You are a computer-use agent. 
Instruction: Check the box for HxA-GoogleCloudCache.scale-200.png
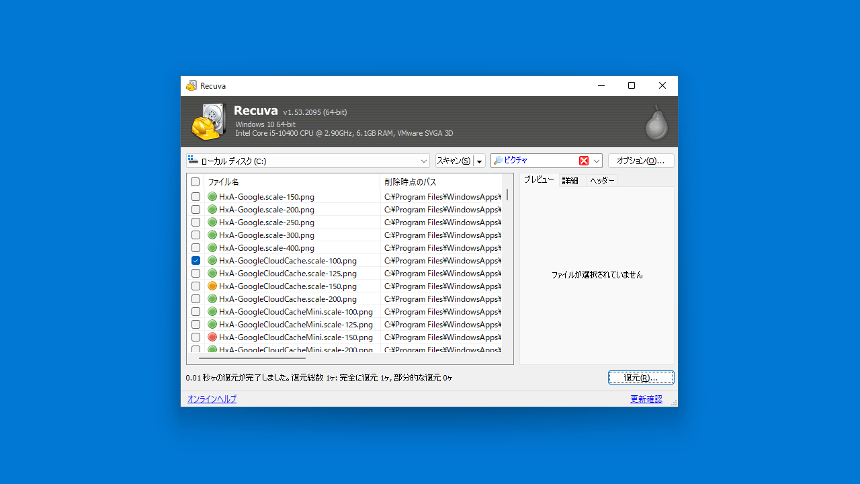[x=196, y=299]
